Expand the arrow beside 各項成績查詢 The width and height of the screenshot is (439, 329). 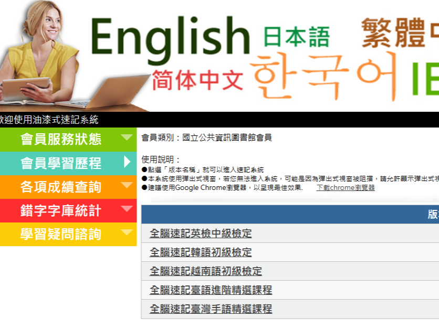[127, 185]
